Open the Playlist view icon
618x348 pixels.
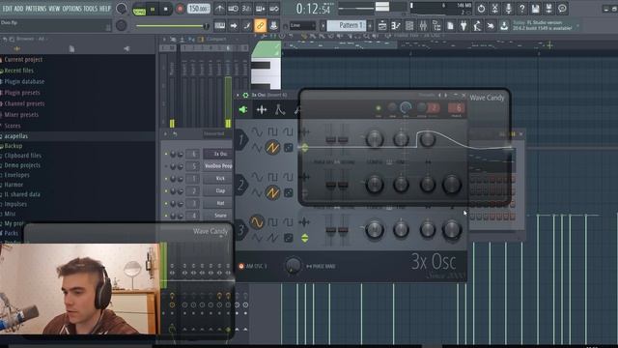(382, 26)
